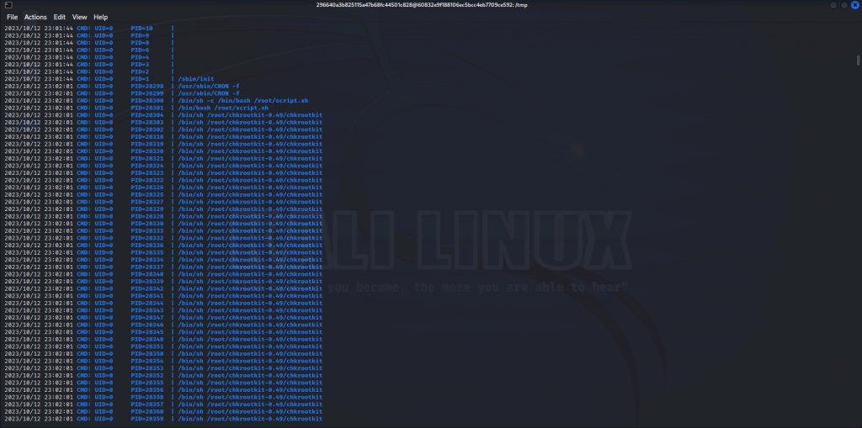Viewport: 862px width, 428px height.
Task: Click the PID=28339 text
Action: [147, 282]
